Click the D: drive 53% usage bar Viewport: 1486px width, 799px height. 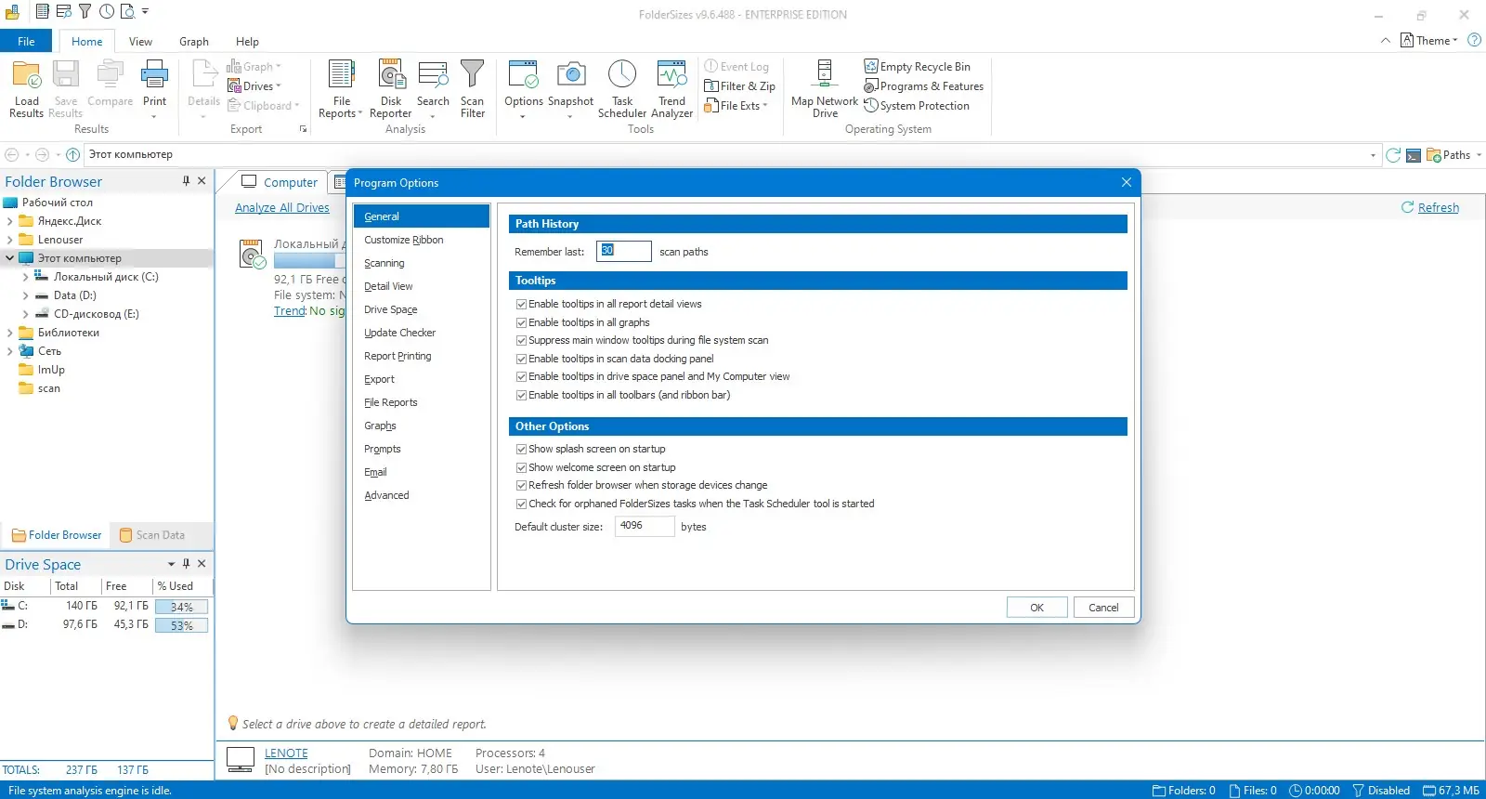181,625
